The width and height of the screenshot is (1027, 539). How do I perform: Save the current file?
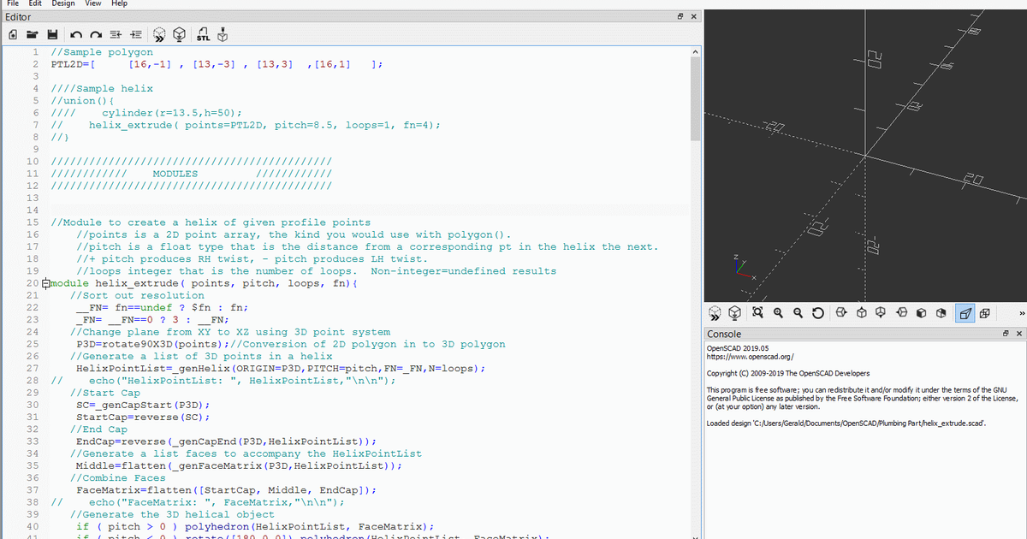[x=53, y=33]
